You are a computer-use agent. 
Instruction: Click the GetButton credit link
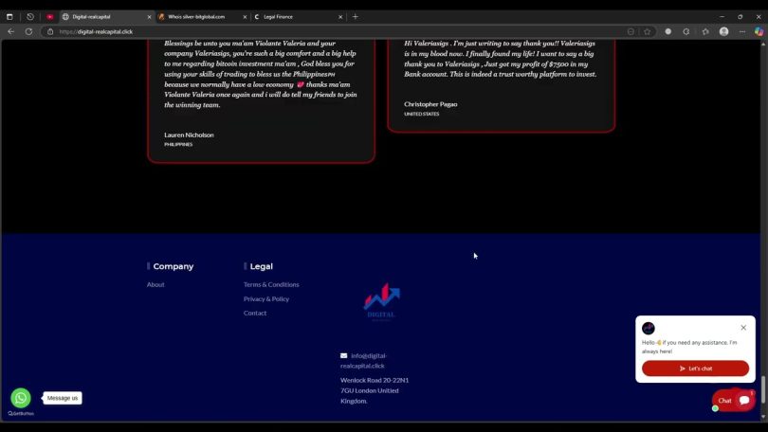pos(21,413)
